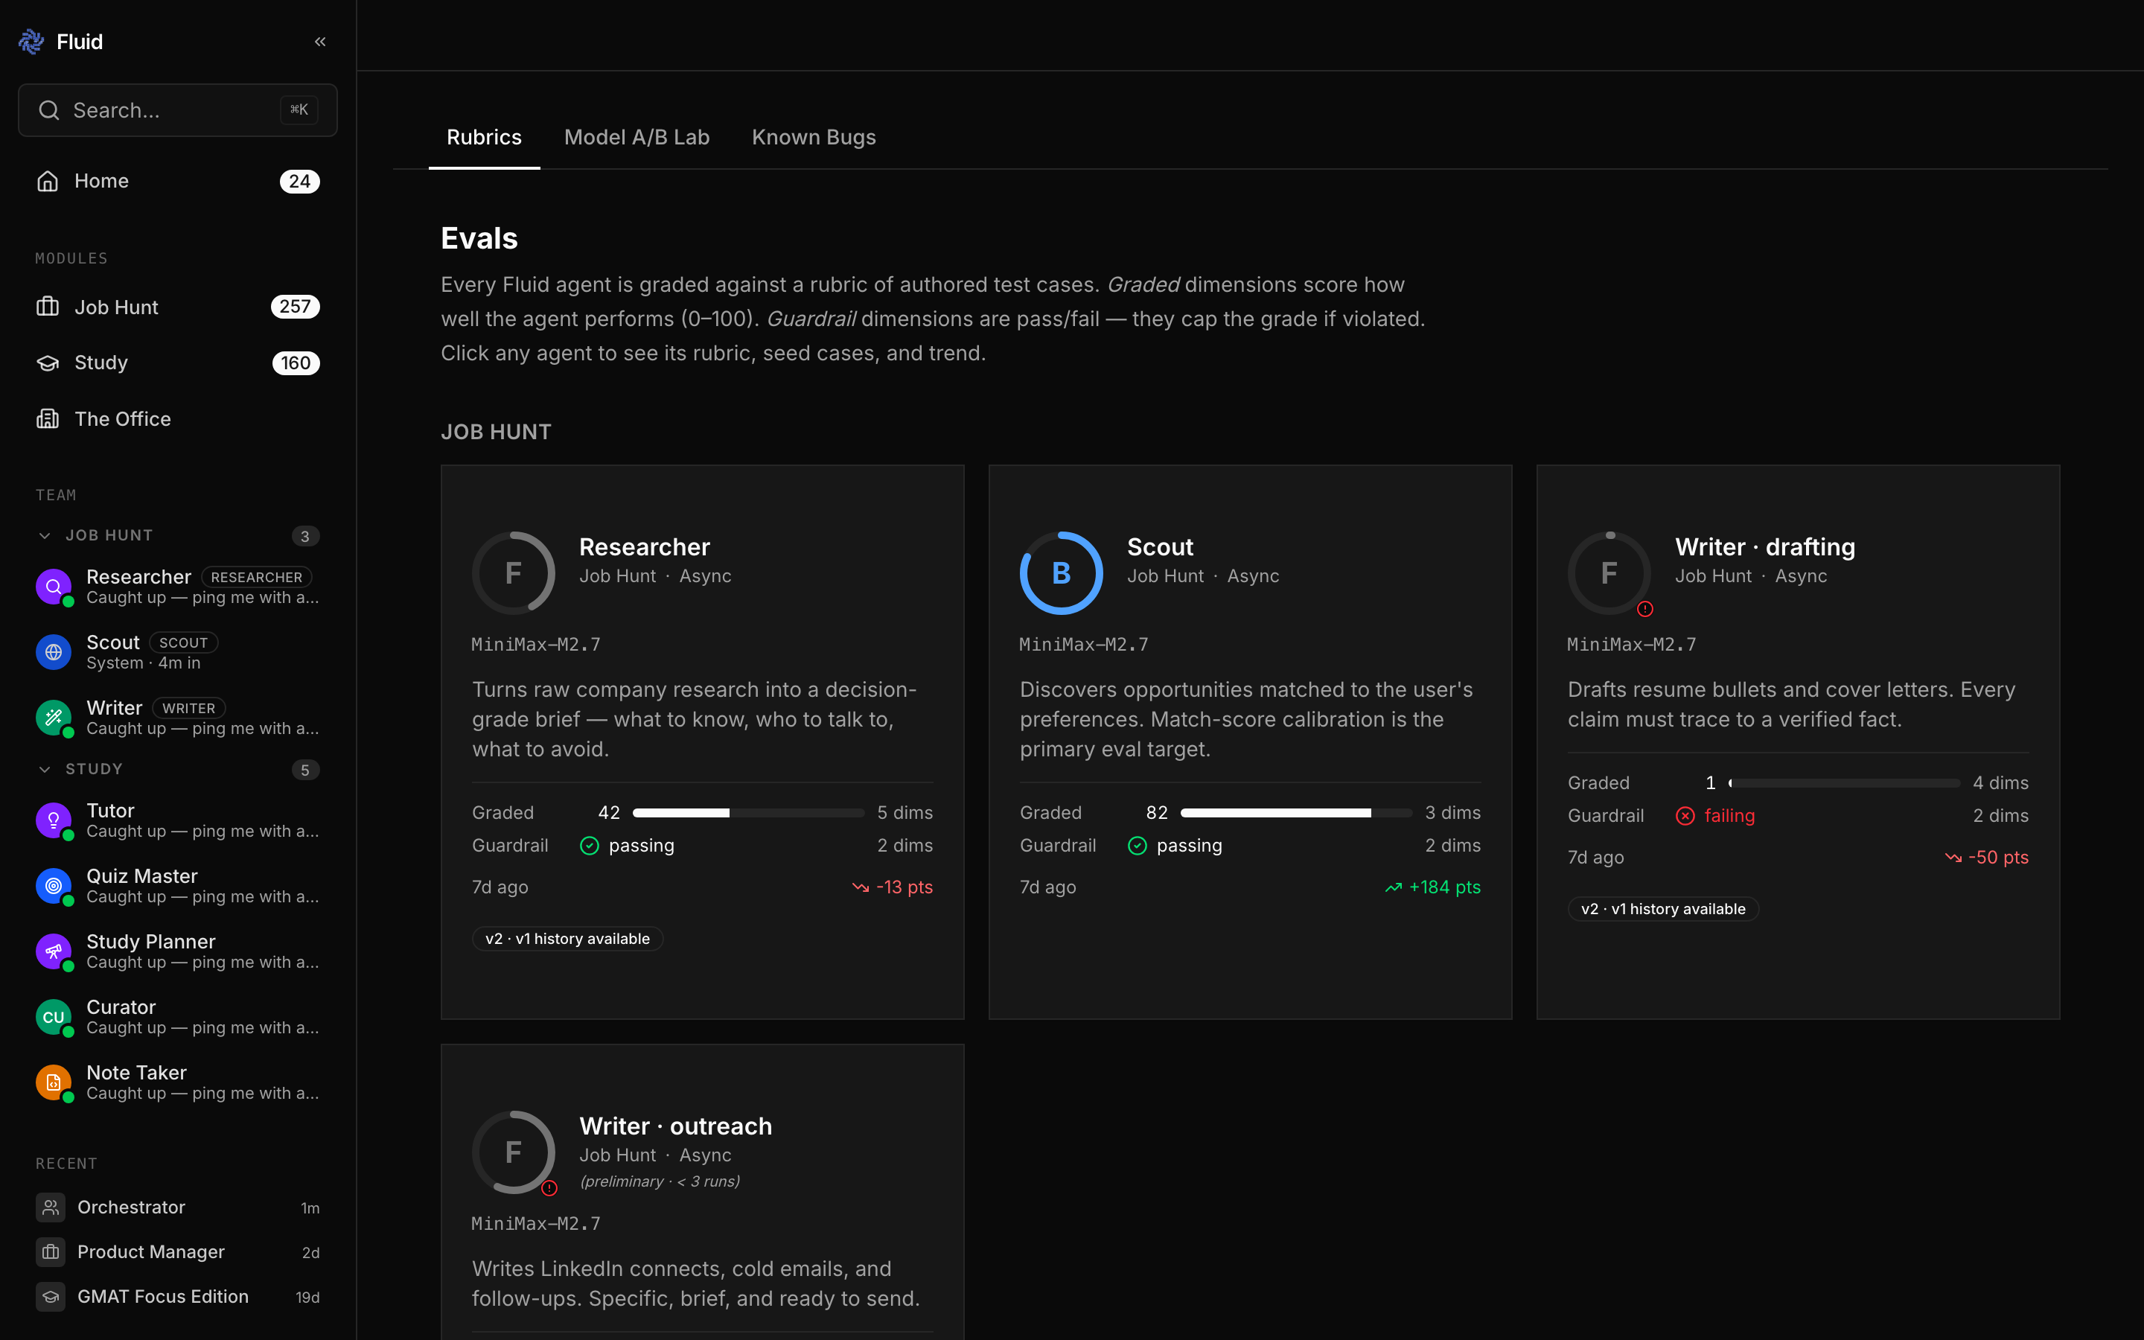Open the Study module

(x=177, y=363)
